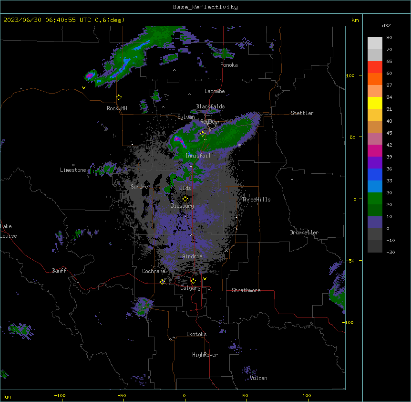Click the Olds city label
The height and width of the screenshot is (402, 411).
185,188
